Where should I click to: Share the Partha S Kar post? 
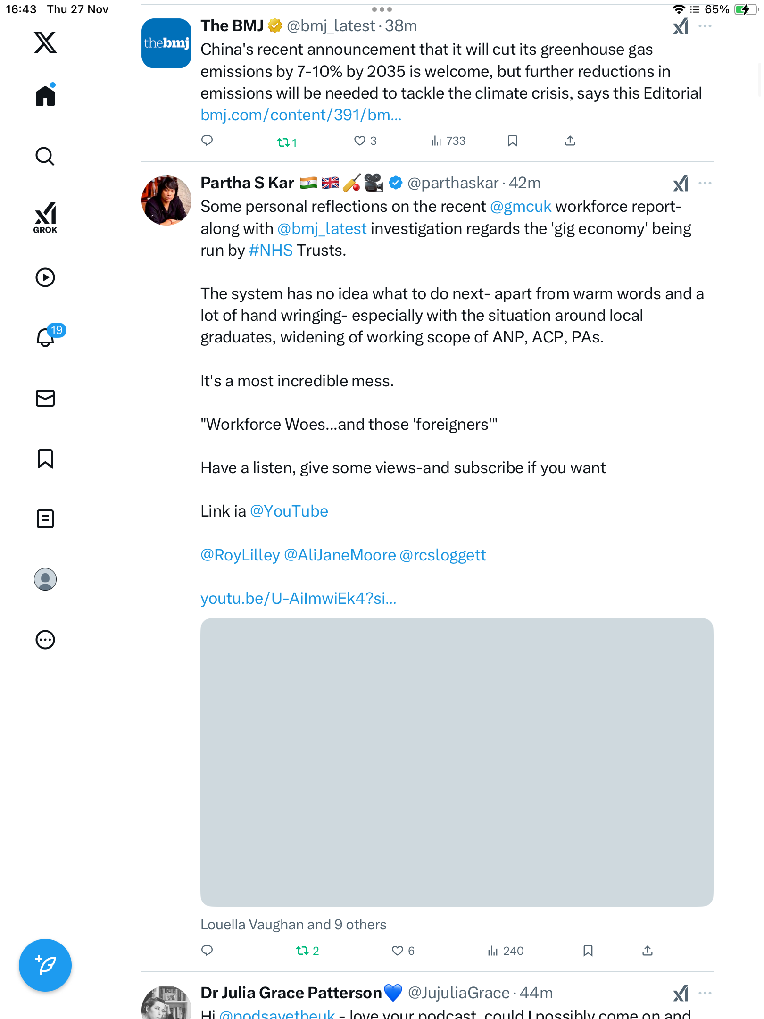pyautogui.click(x=648, y=951)
